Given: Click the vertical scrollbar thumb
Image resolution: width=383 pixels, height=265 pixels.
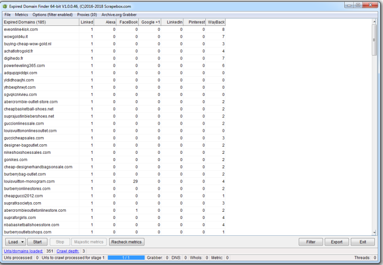Looking at the screenshot, I should [x=374, y=40].
